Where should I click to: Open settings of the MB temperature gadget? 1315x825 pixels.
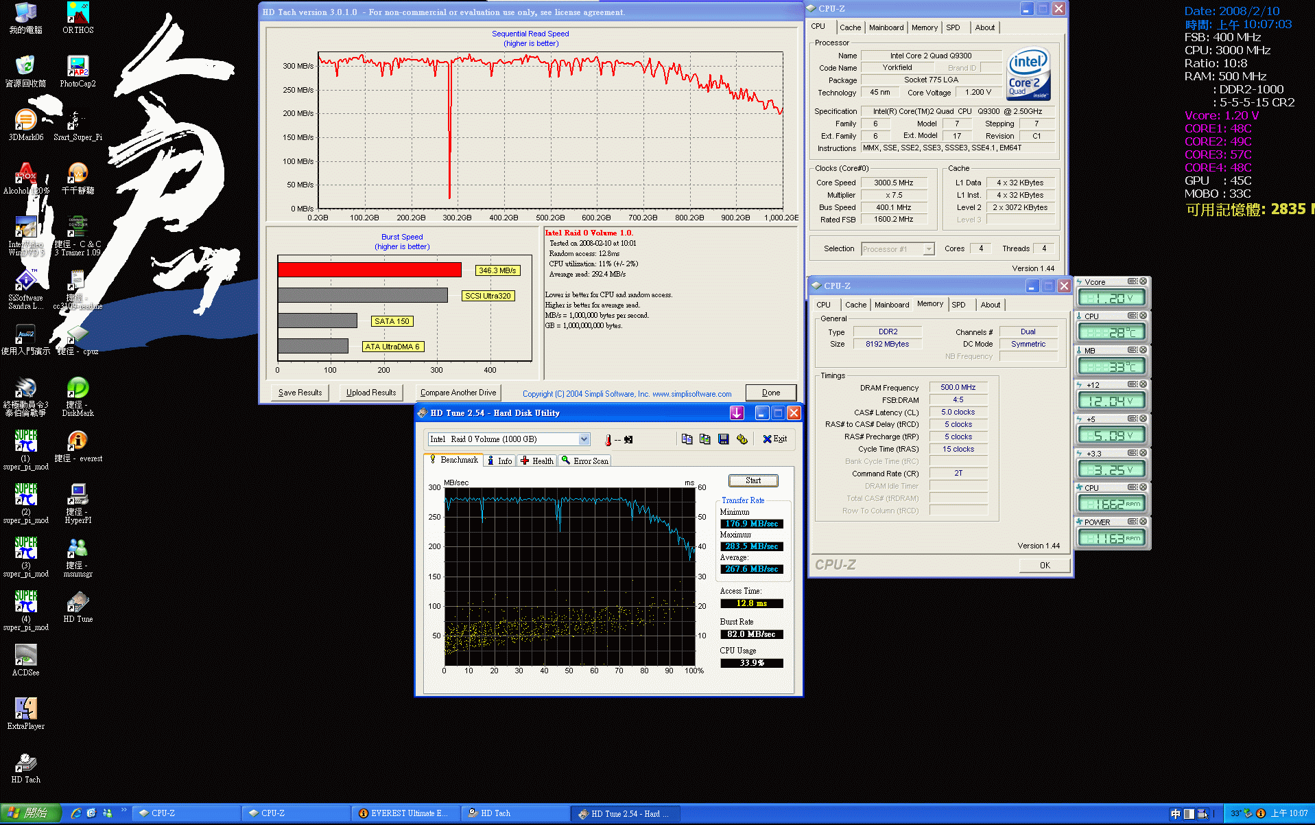tap(1133, 350)
